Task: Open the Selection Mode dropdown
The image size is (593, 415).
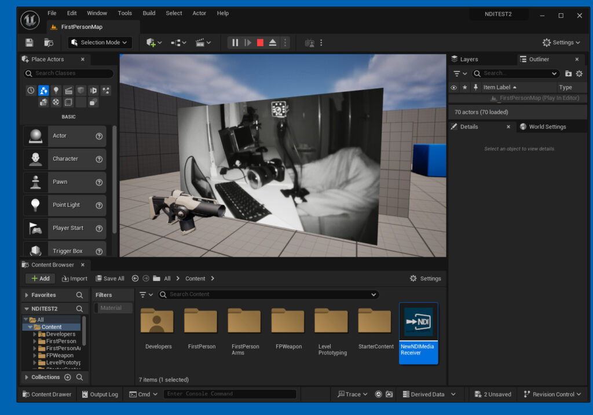Action: pos(99,42)
